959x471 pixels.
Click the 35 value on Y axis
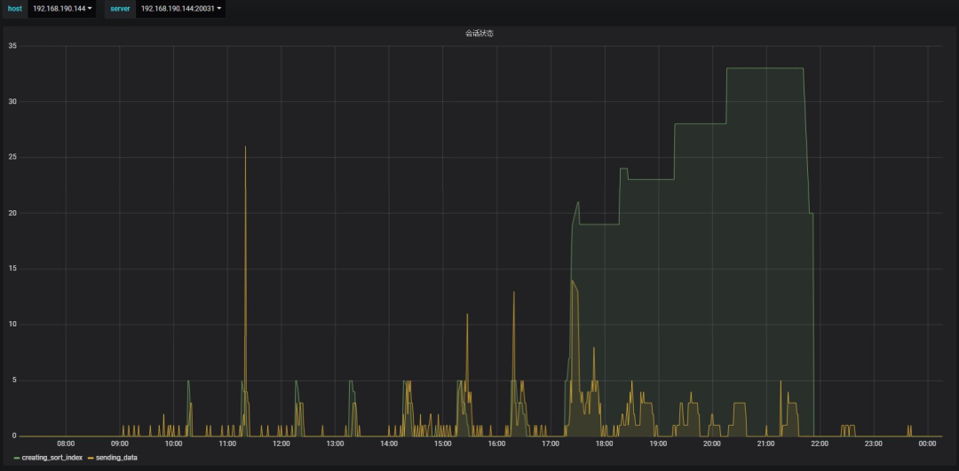[12, 46]
